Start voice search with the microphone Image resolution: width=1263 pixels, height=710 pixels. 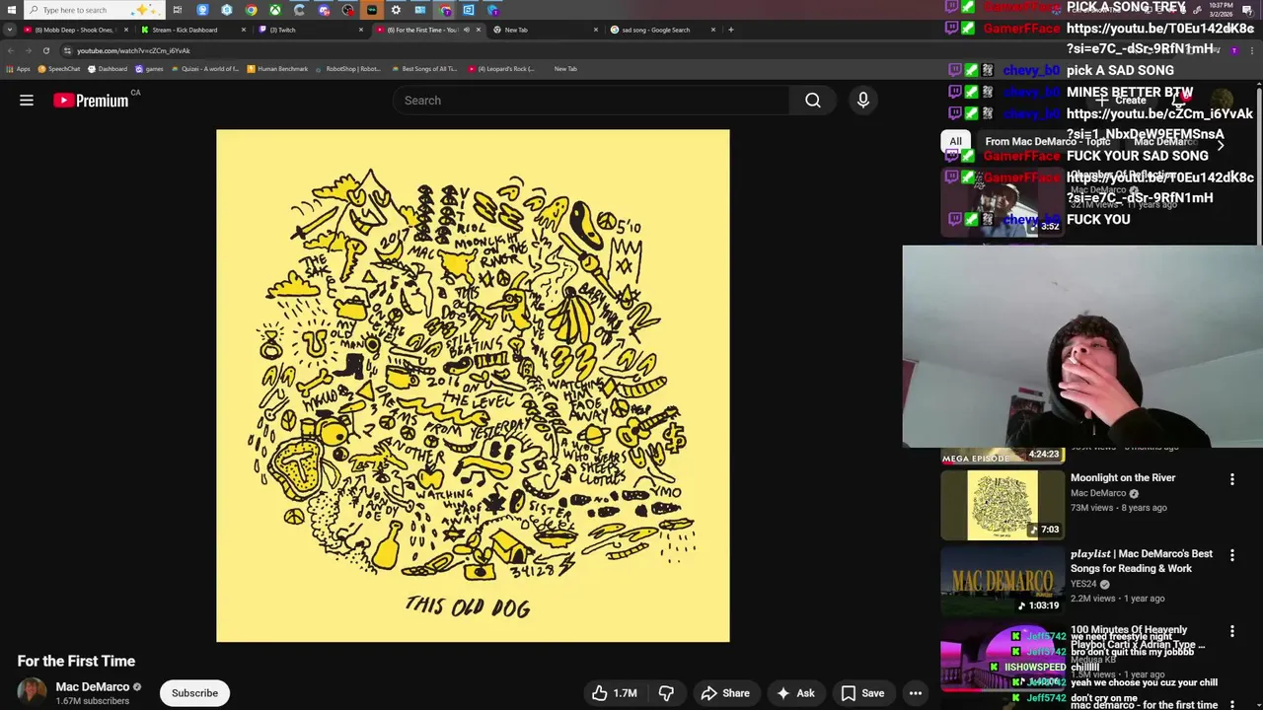click(x=863, y=100)
